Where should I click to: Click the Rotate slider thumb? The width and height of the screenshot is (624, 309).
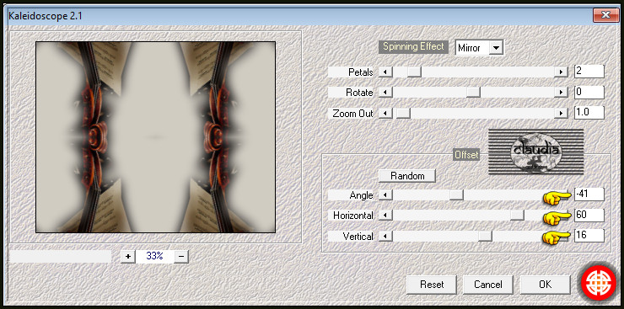(474, 93)
